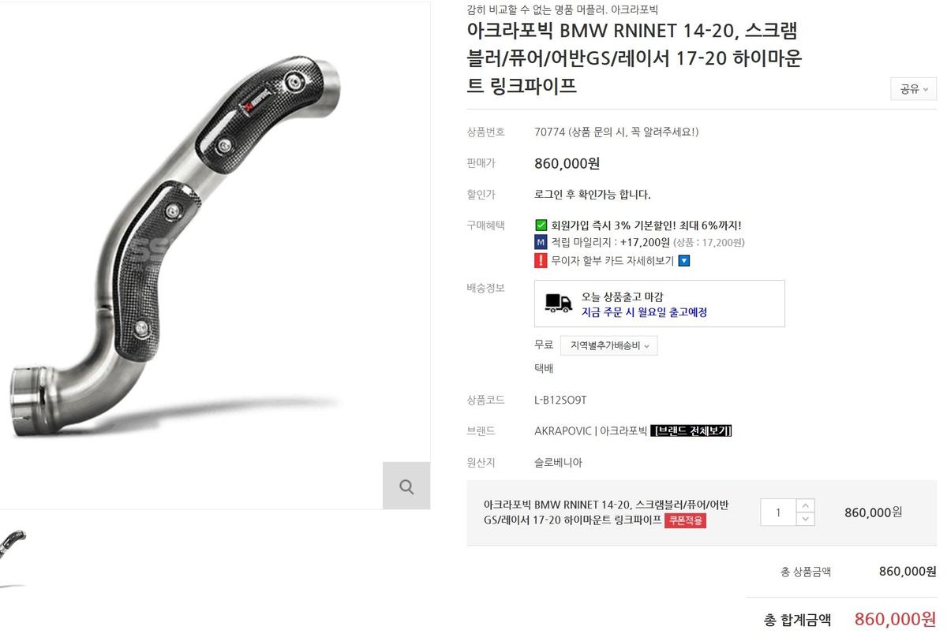The image size is (947, 641).
Task: Select the exhaust pipe thumbnail image
Action: 13,557
